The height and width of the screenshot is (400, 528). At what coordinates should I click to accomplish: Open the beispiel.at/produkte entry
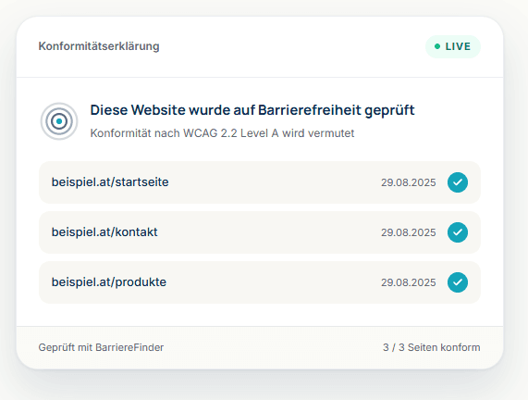(x=260, y=282)
